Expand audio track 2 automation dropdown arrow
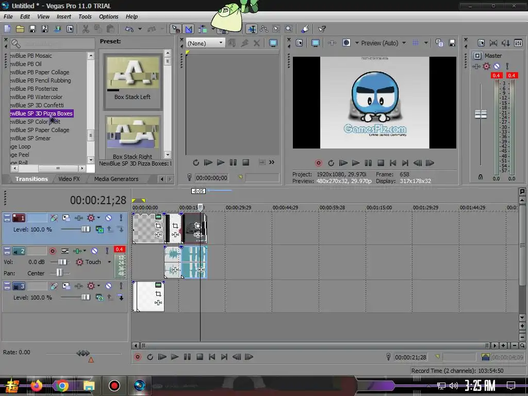528x396 pixels. [x=85, y=251]
